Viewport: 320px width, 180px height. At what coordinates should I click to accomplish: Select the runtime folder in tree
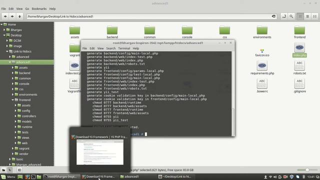click(x=27, y=127)
